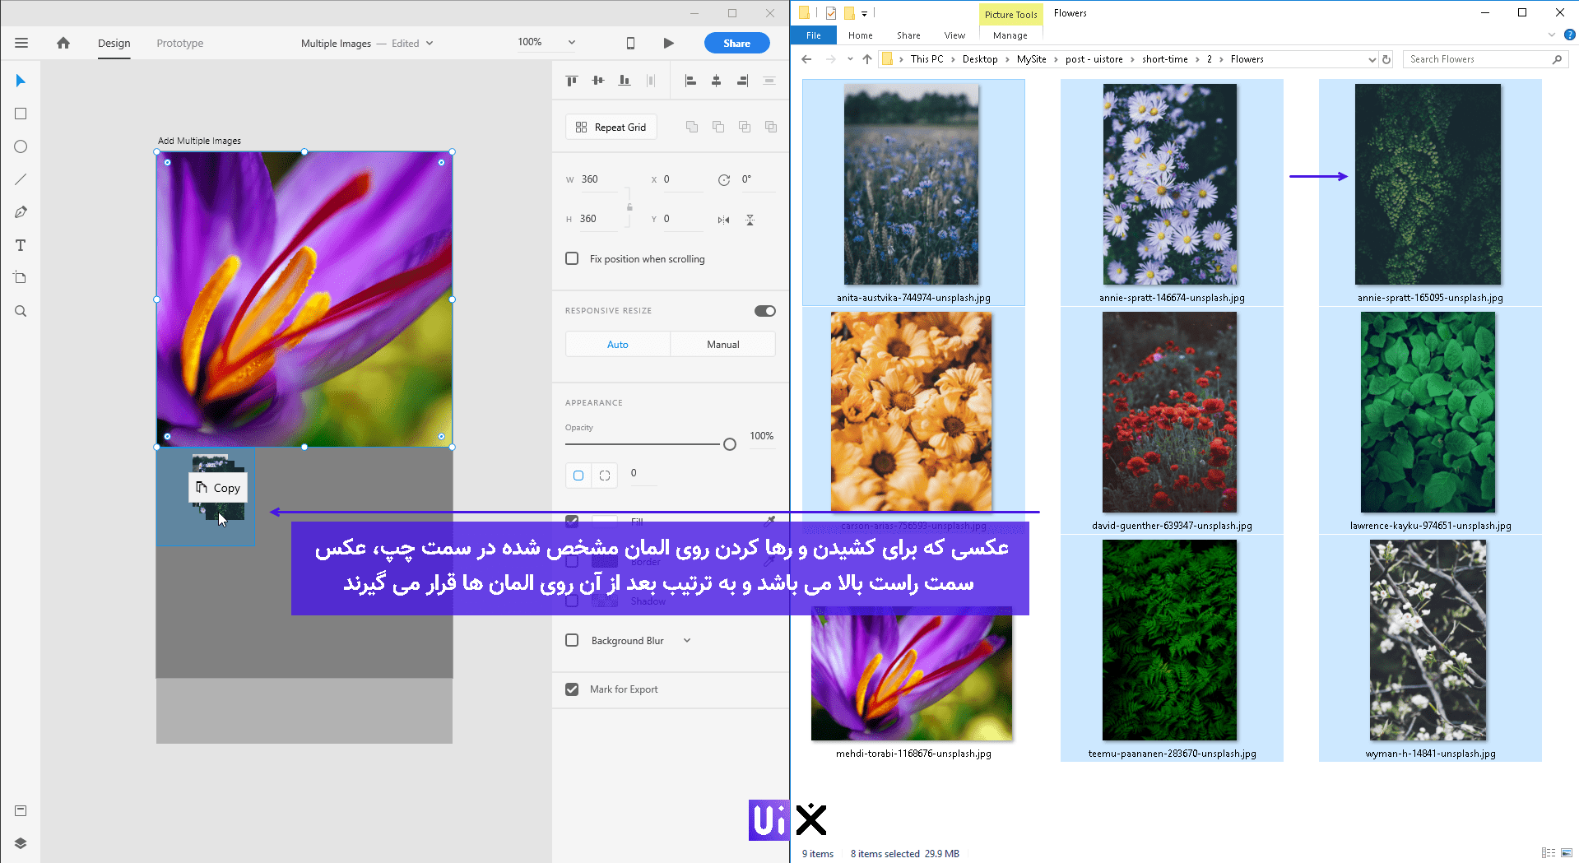1579x863 pixels.
Task: Select the Select (arrow) tool in XD
Action: point(21,81)
